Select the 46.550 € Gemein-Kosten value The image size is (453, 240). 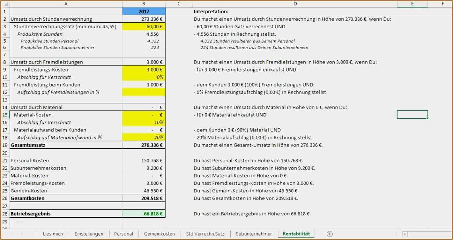click(x=144, y=191)
